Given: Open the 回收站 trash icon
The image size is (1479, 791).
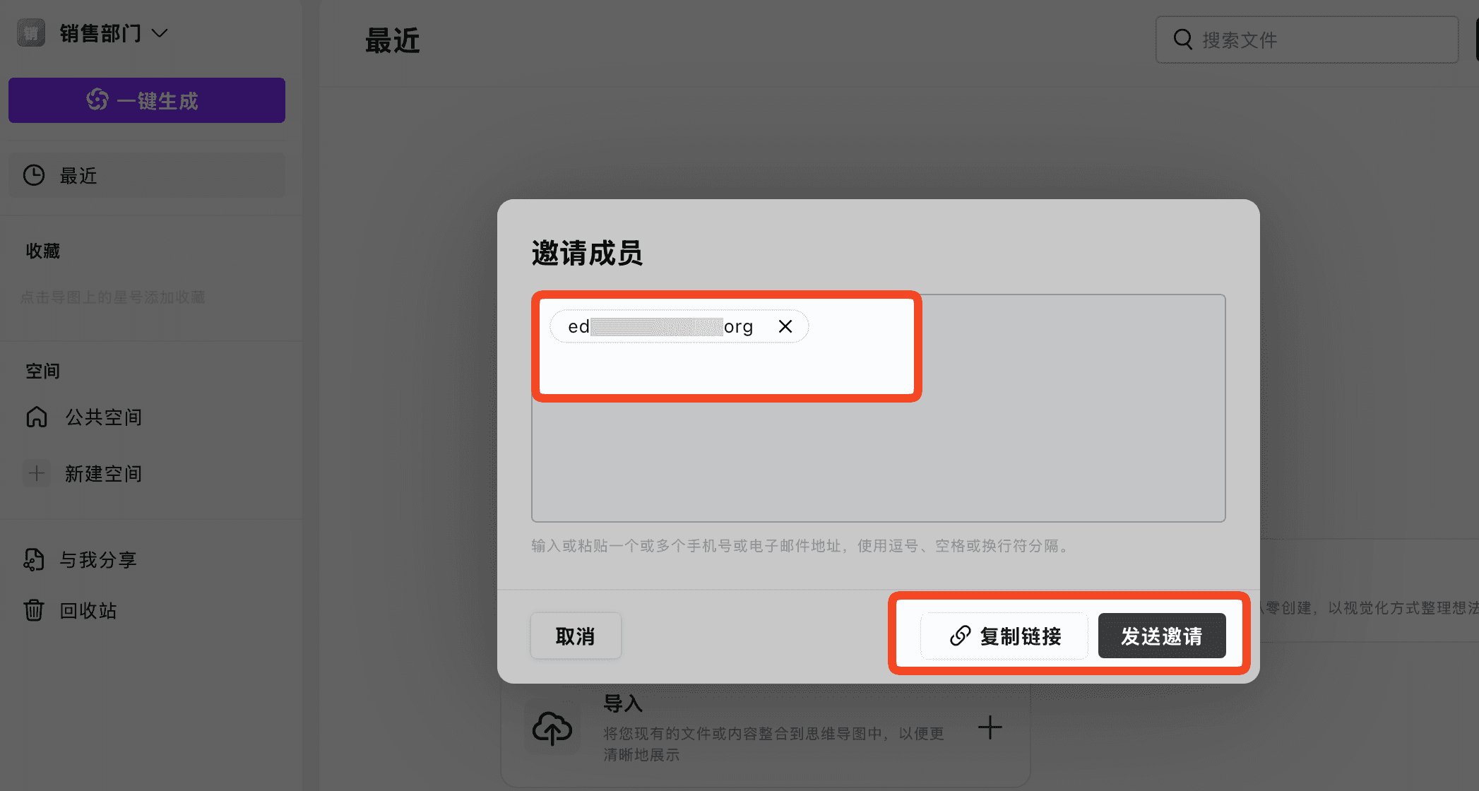Looking at the screenshot, I should (34, 610).
